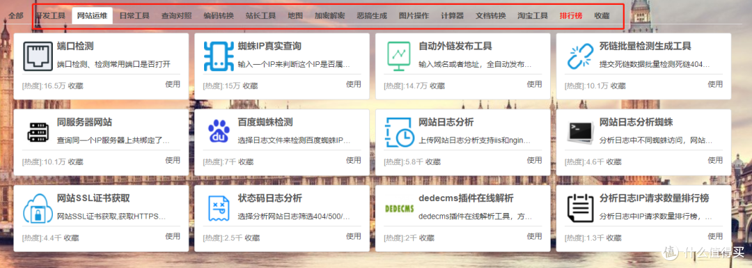Click 使用 on the 网站日志分析 card

pos(535,160)
